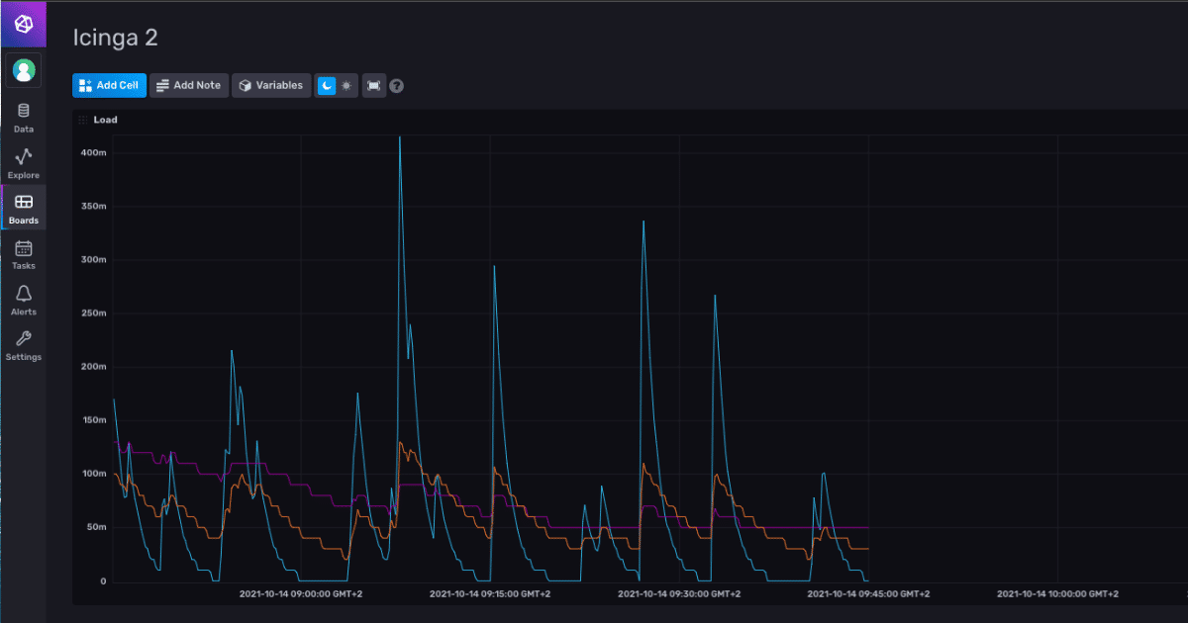Enable dark theme with the moon toggle
This screenshot has width=1188, height=623.
click(327, 85)
